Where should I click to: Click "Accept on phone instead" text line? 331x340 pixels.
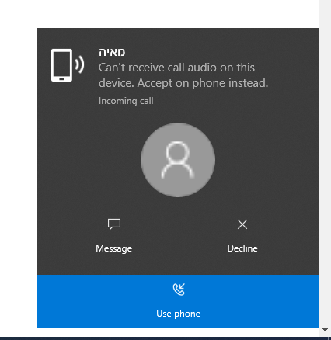click(203, 83)
